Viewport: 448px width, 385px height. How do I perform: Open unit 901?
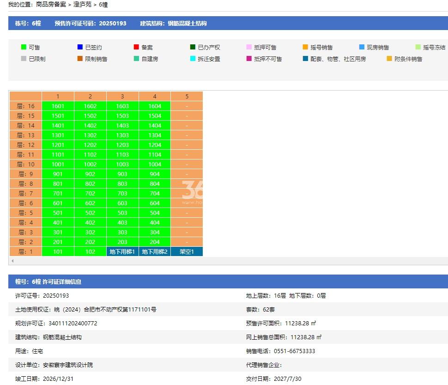[58, 174]
